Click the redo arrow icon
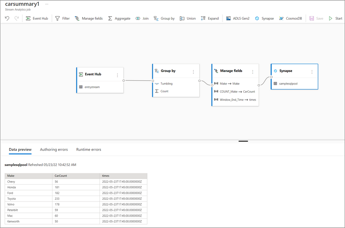The width and height of the screenshot is (345, 228). tap(17, 18)
